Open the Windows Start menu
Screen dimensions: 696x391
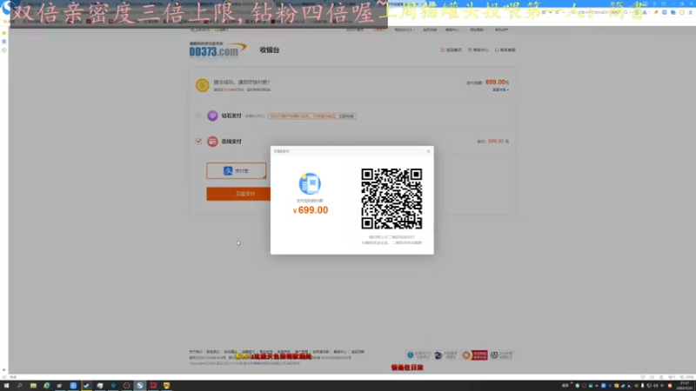[x=6, y=386]
